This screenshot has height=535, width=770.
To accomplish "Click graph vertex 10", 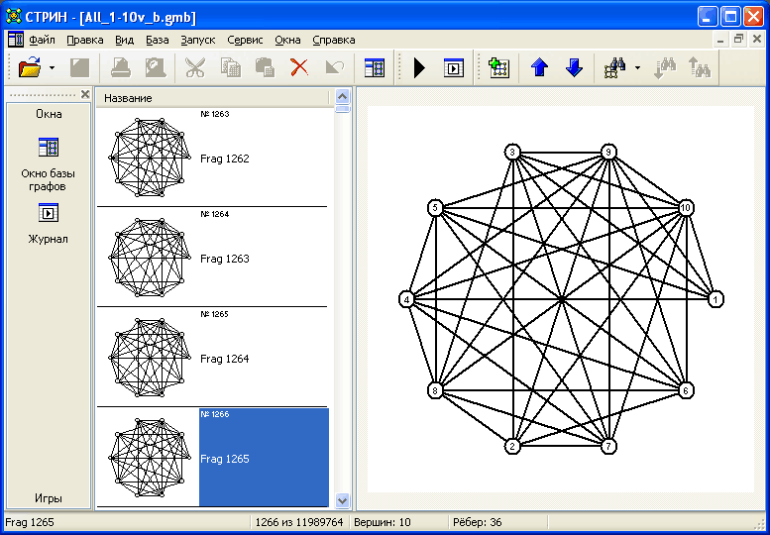I will [686, 208].
